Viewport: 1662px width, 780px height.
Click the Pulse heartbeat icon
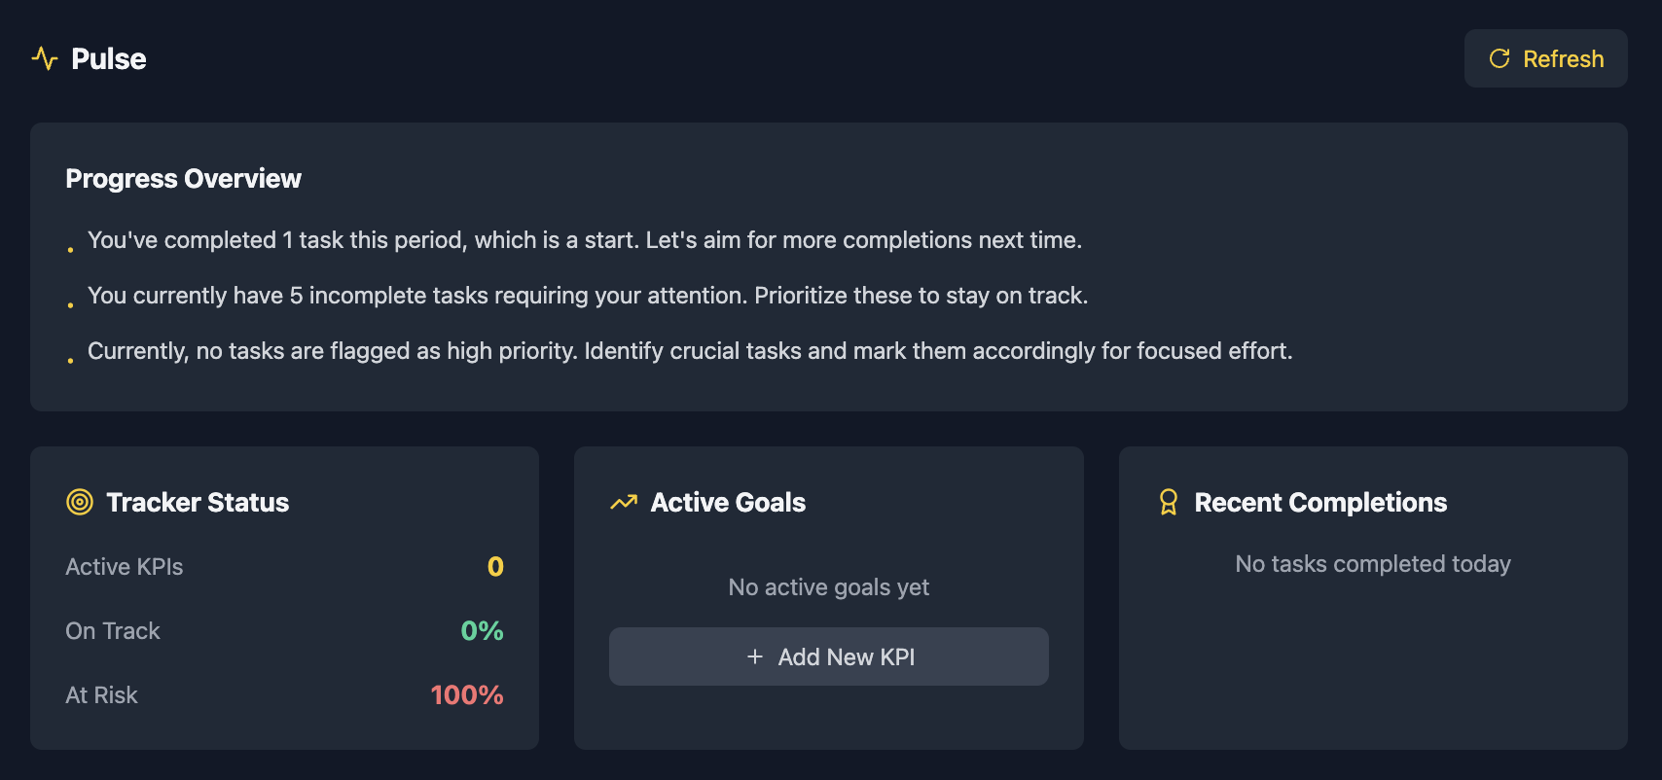click(45, 58)
